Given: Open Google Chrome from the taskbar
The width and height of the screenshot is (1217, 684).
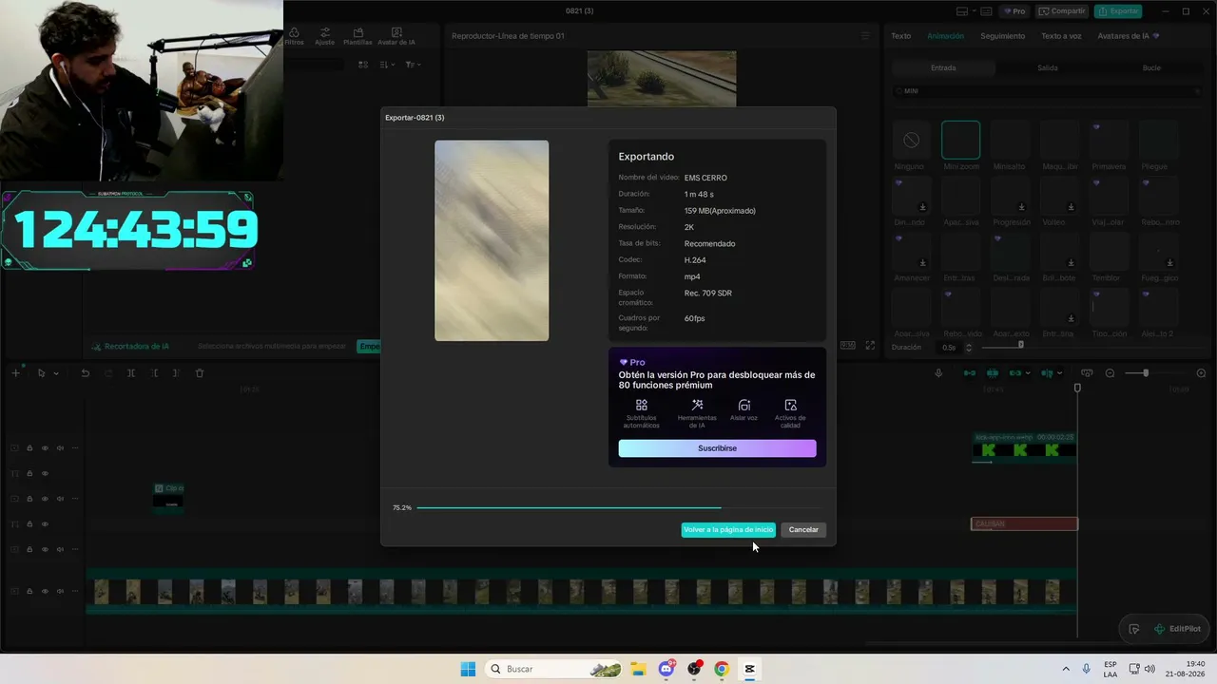Looking at the screenshot, I should [722, 669].
